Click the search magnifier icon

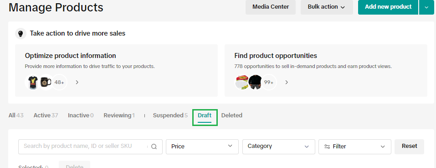tap(154, 147)
